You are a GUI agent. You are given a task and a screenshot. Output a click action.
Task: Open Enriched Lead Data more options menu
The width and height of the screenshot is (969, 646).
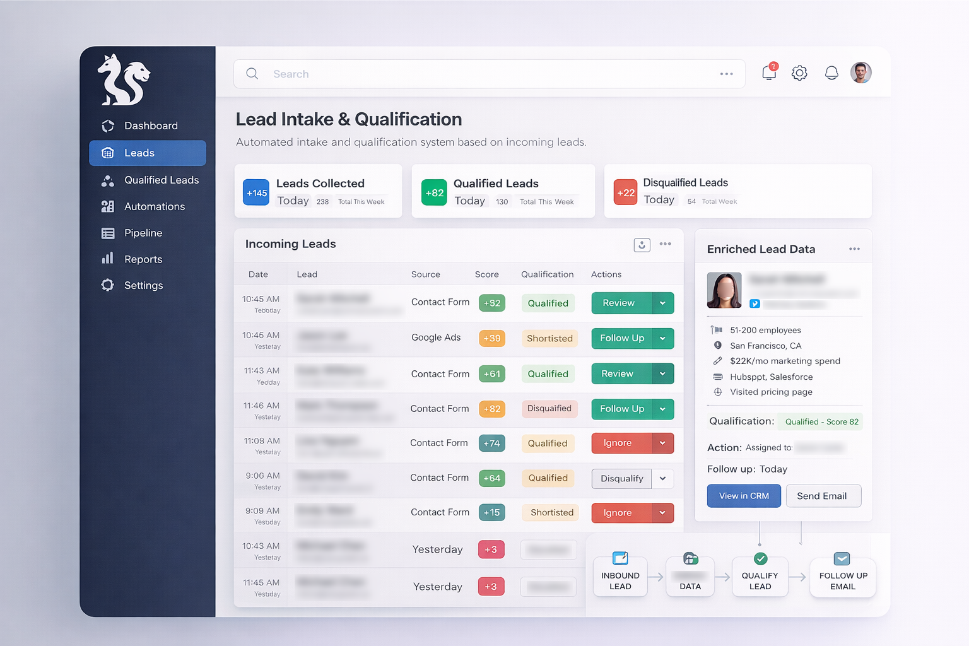854,249
